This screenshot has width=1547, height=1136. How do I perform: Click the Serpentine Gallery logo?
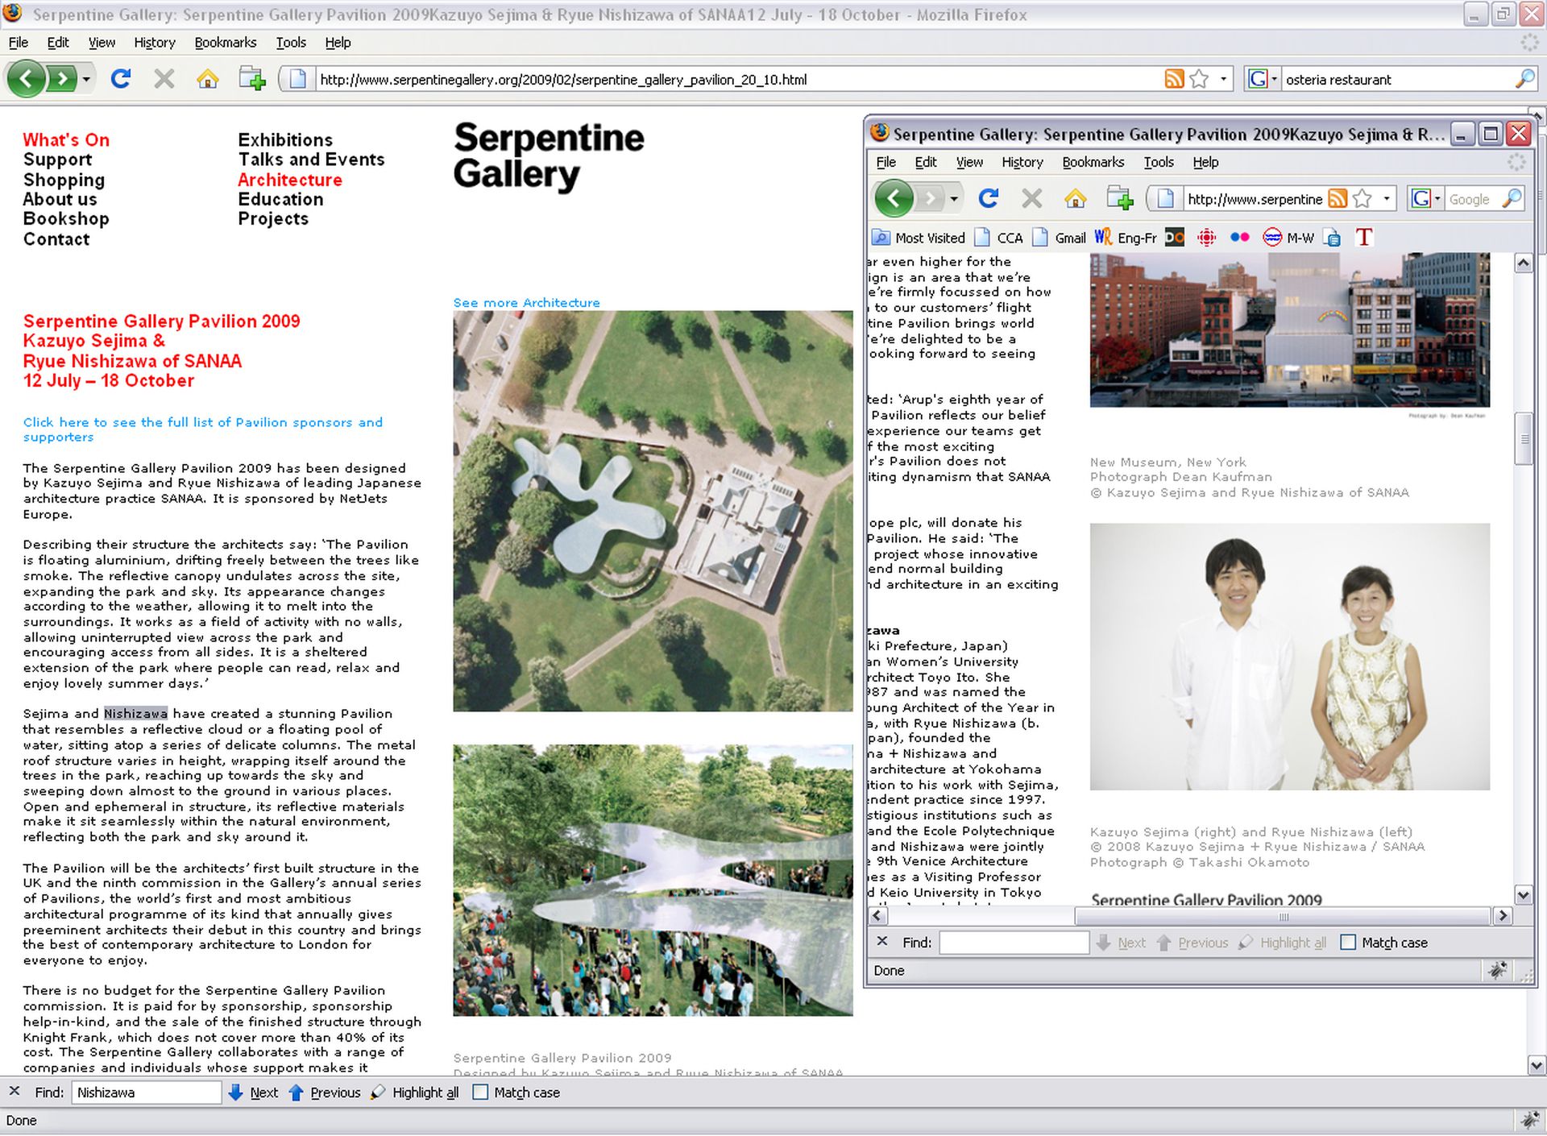point(549,156)
